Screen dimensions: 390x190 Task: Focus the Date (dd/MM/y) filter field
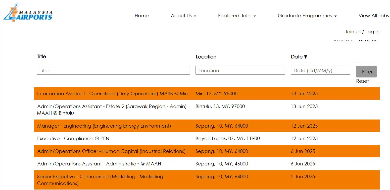point(320,70)
